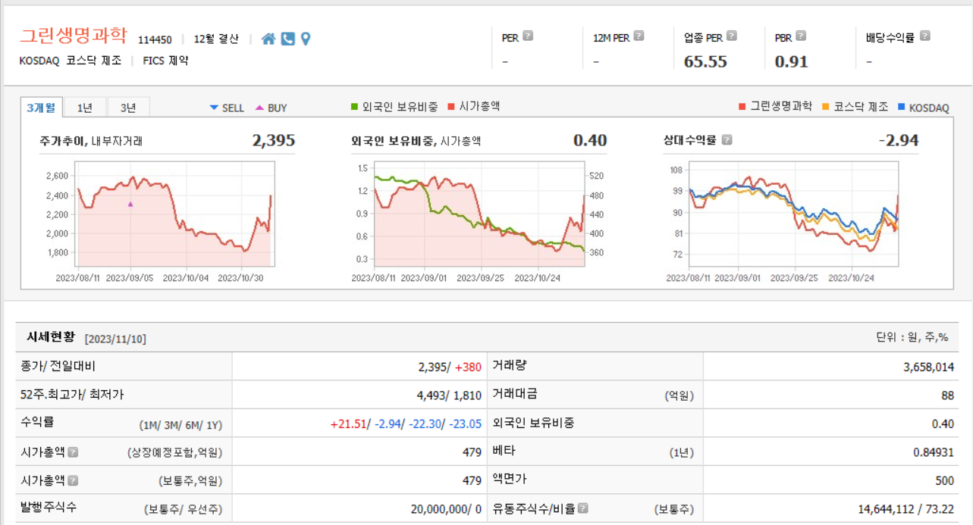Click the stock code 114450
973x525 pixels.
pyautogui.click(x=155, y=39)
